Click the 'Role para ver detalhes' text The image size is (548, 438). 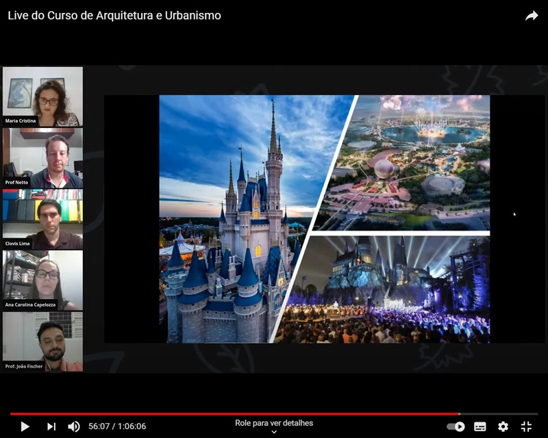coord(274,423)
